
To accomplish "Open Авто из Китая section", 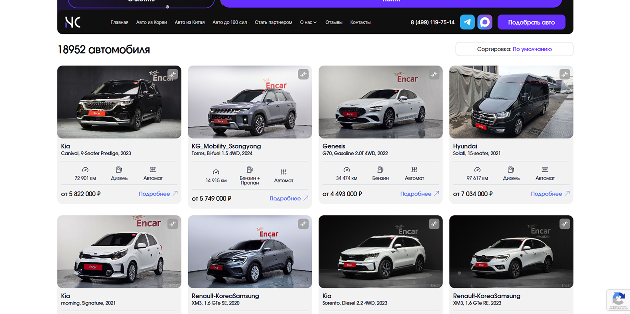I will click(190, 22).
